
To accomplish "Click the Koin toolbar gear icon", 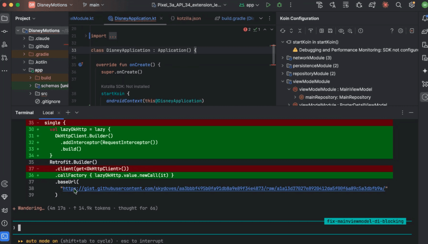I will tap(350, 31).
